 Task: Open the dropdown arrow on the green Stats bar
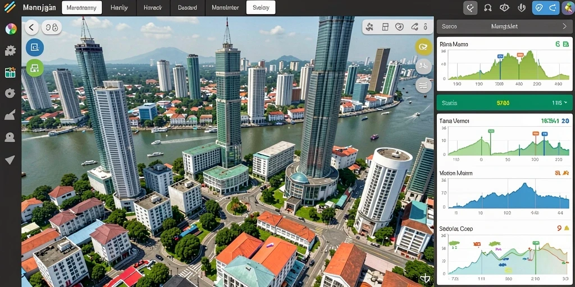pyautogui.click(x=565, y=103)
